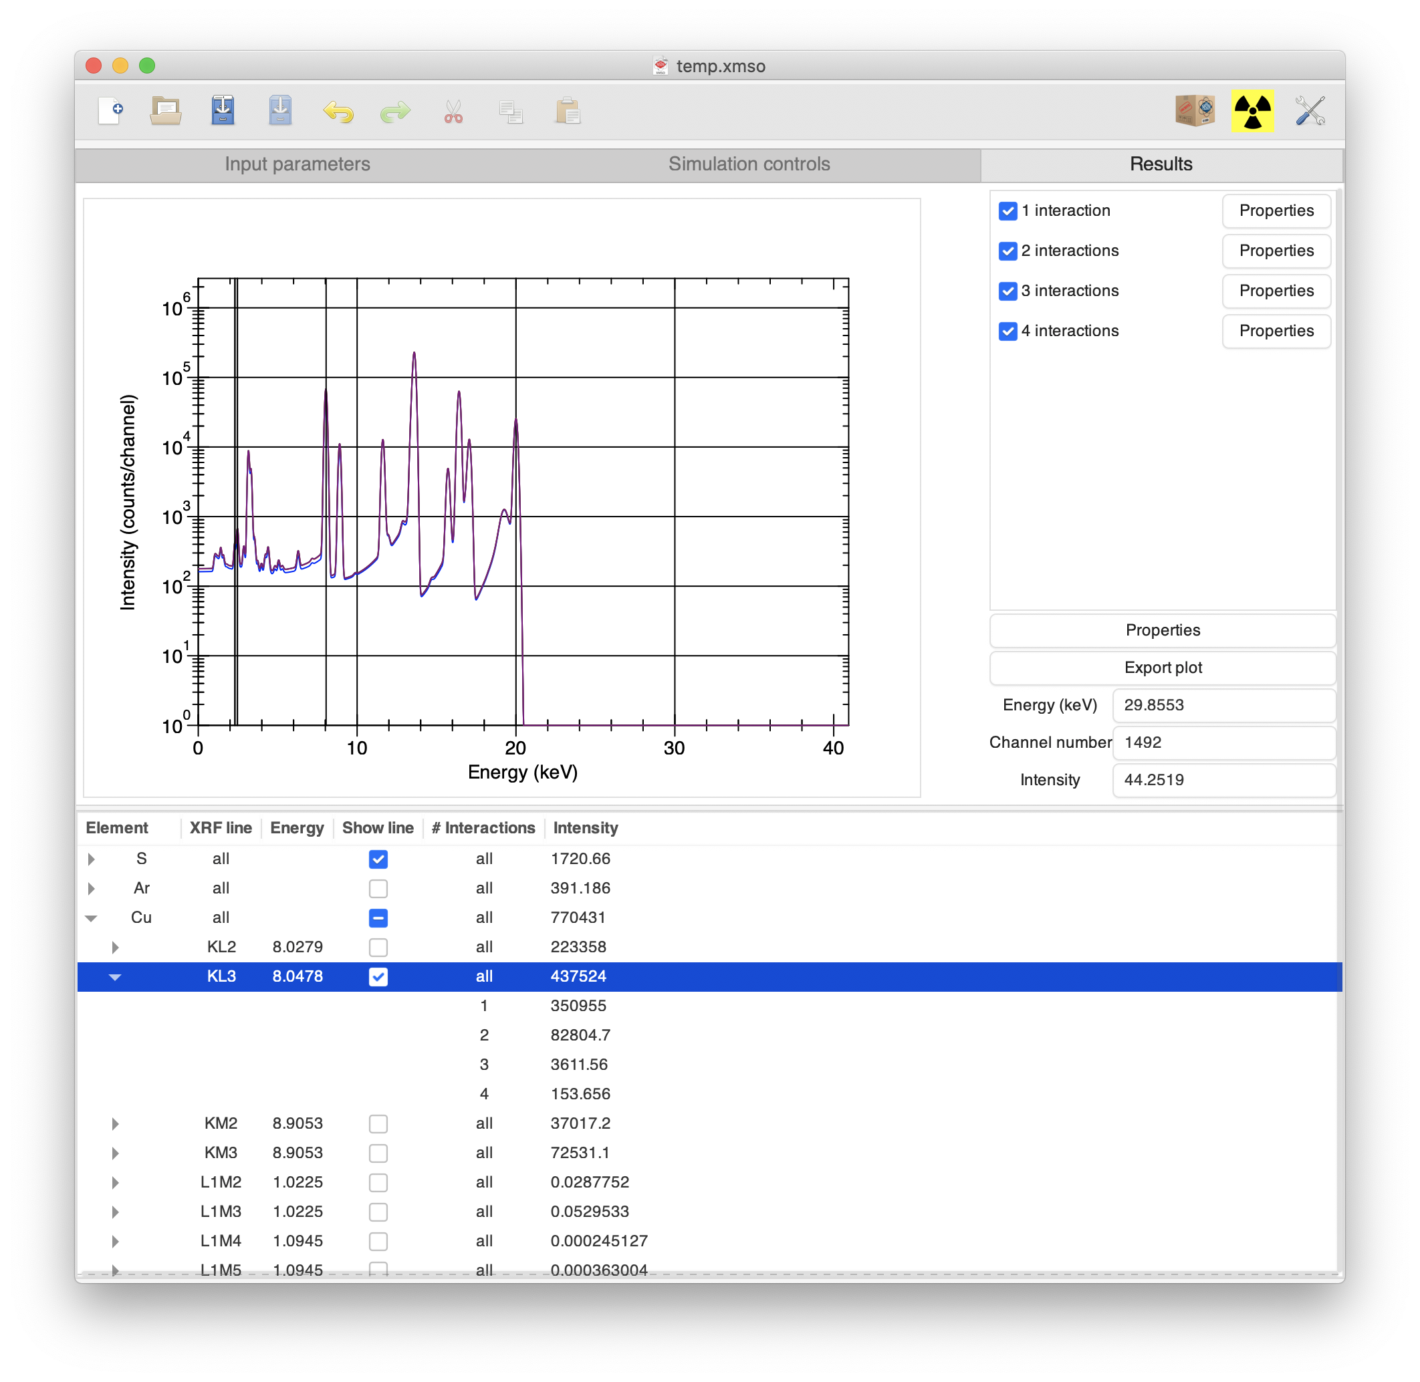Uncheck Show line for KL3 row
Screen dimensions: 1420x1382
(x=378, y=976)
